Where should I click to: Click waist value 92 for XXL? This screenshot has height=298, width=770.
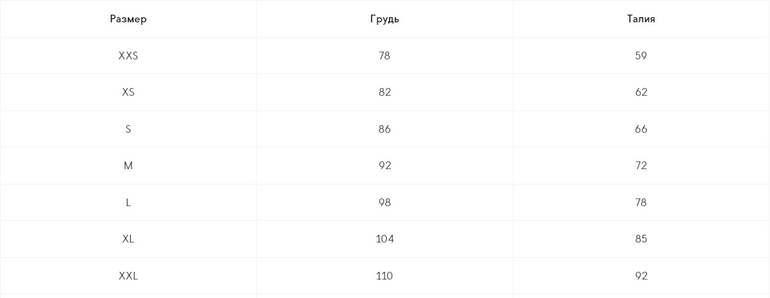click(x=641, y=276)
